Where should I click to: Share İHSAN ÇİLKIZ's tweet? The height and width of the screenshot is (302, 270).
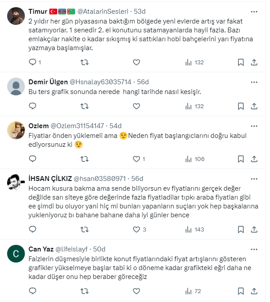[254, 229]
